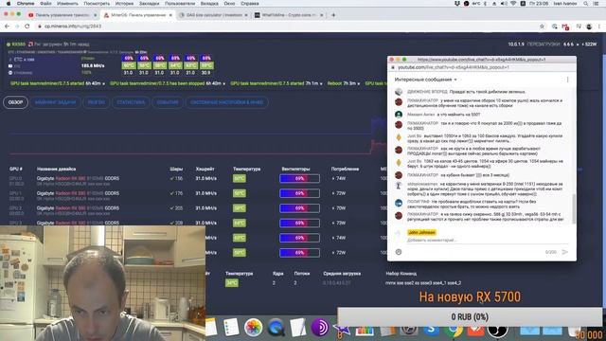This screenshot has height=341, width=606.
Task: Dismiss 'Reboot 7h 3m' notification
Action: pyautogui.click(x=359, y=84)
